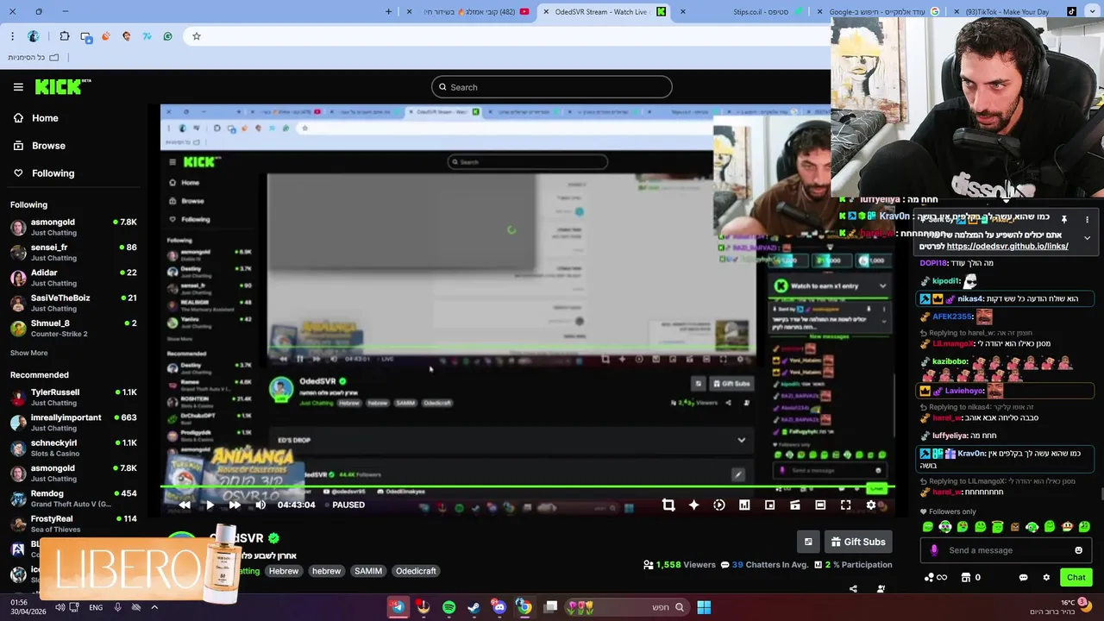Open the TylerRussell recommended channel
Viewport: 1104px width, 621px height.
click(73, 397)
